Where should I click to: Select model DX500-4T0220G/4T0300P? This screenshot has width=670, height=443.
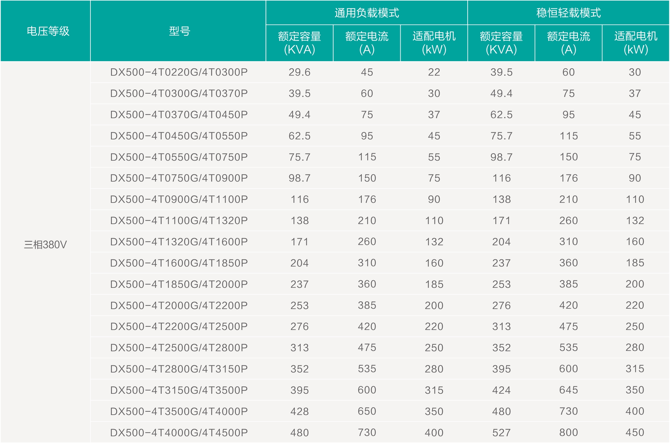click(179, 72)
